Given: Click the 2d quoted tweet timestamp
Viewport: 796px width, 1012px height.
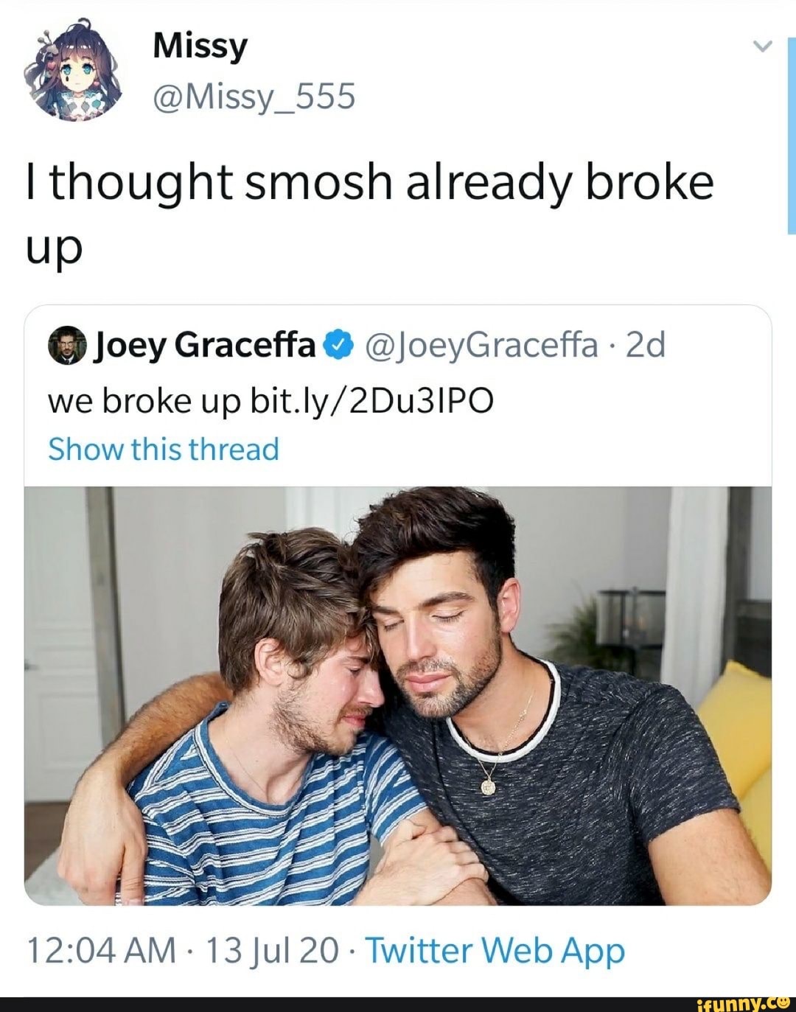Looking at the screenshot, I should (645, 343).
